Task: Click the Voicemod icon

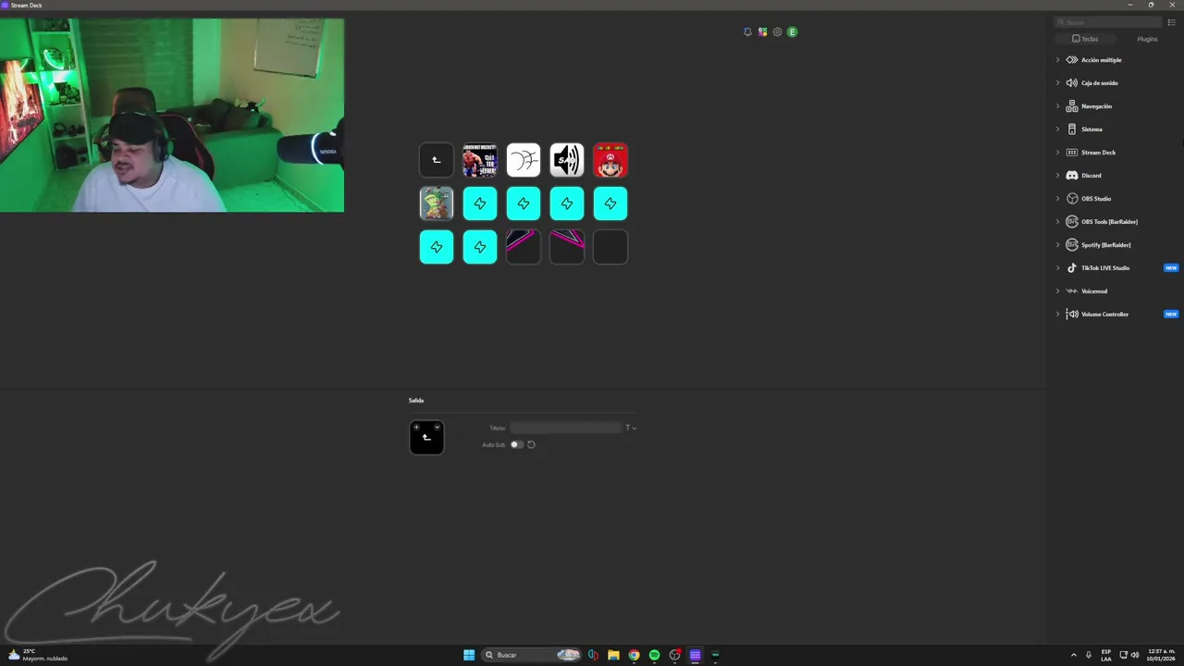Action: (1072, 291)
